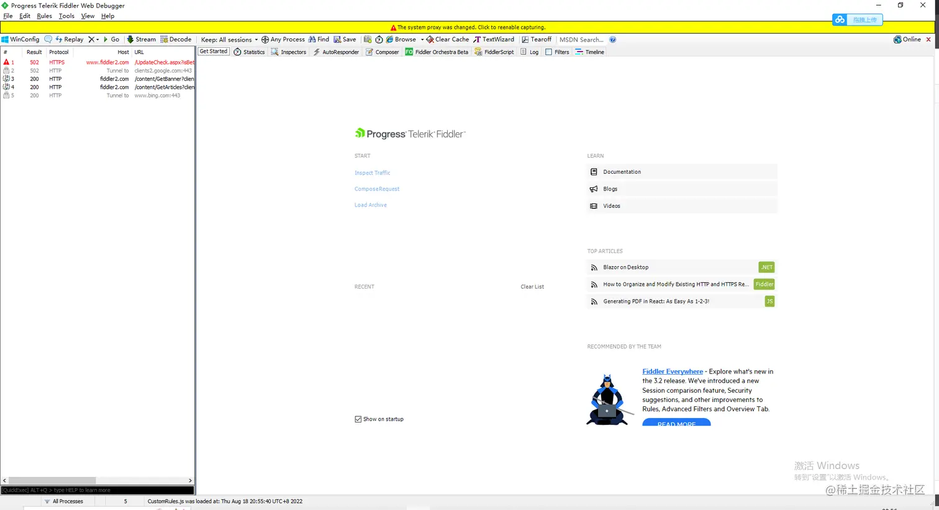Open the TextWizard tool

494,40
